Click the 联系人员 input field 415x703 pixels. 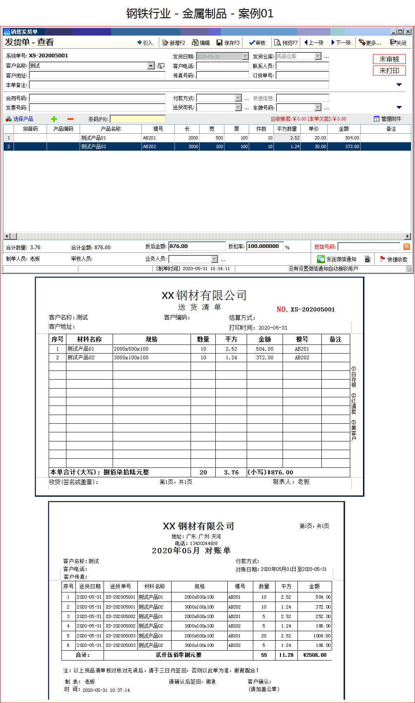tap(302, 66)
